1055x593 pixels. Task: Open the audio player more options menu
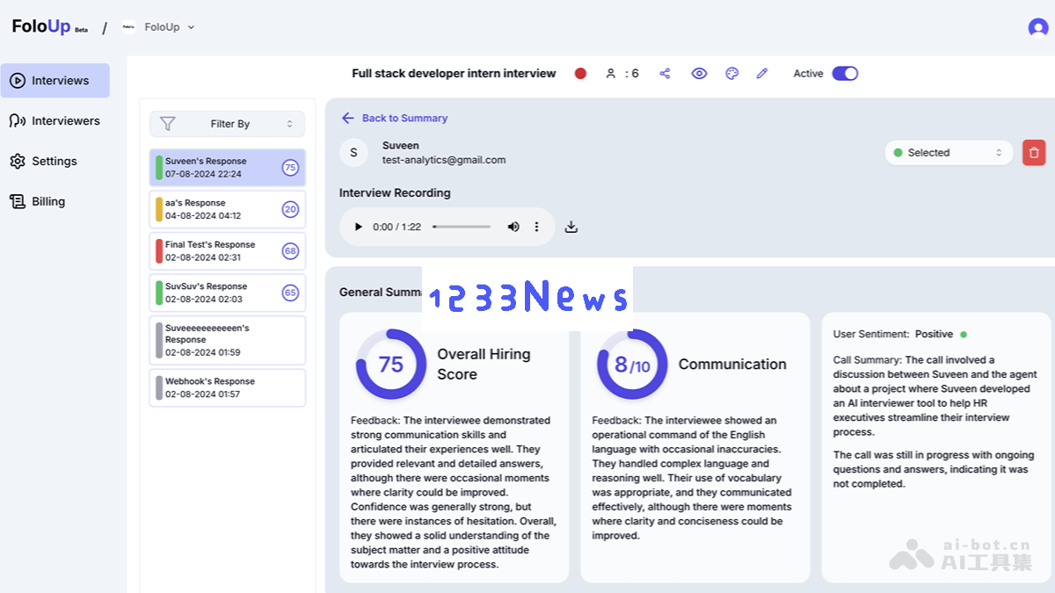536,227
